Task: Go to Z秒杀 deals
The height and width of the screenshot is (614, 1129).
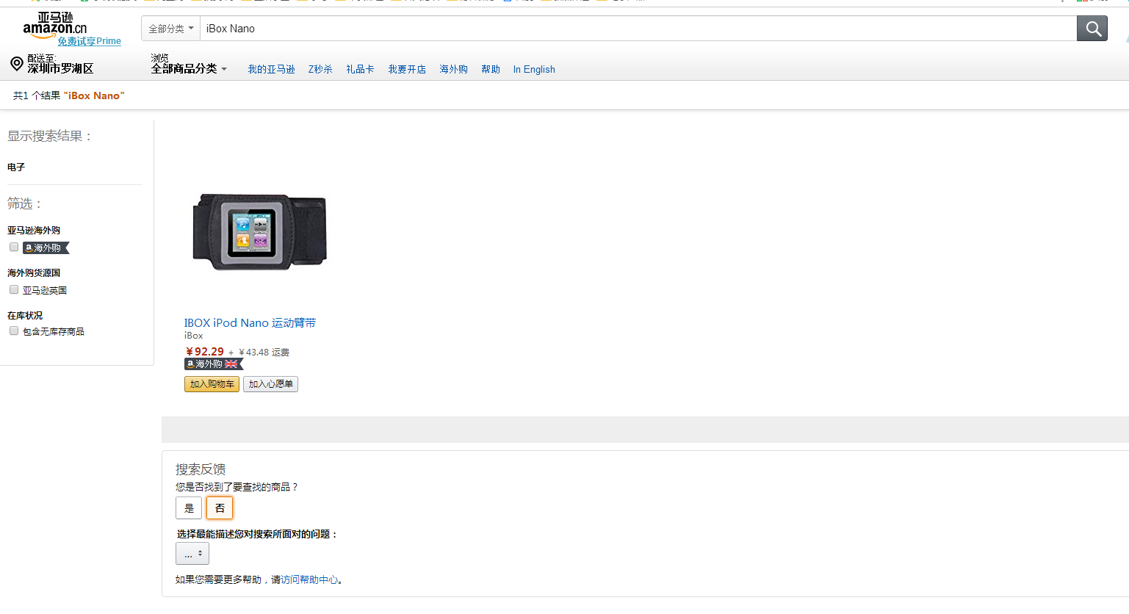Action: click(320, 69)
